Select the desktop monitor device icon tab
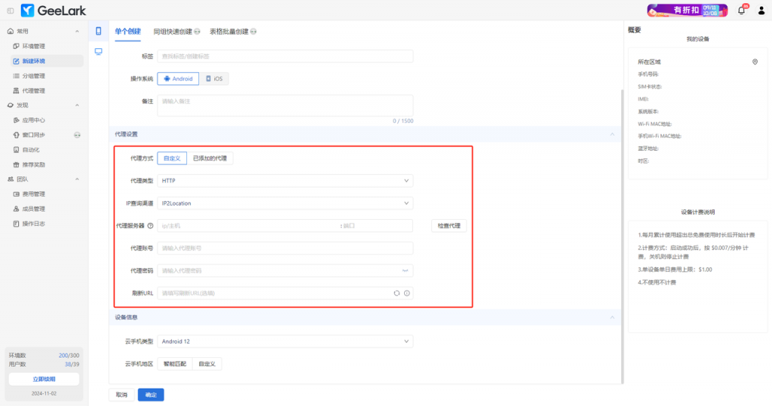772x406 pixels. click(x=98, y=51)
